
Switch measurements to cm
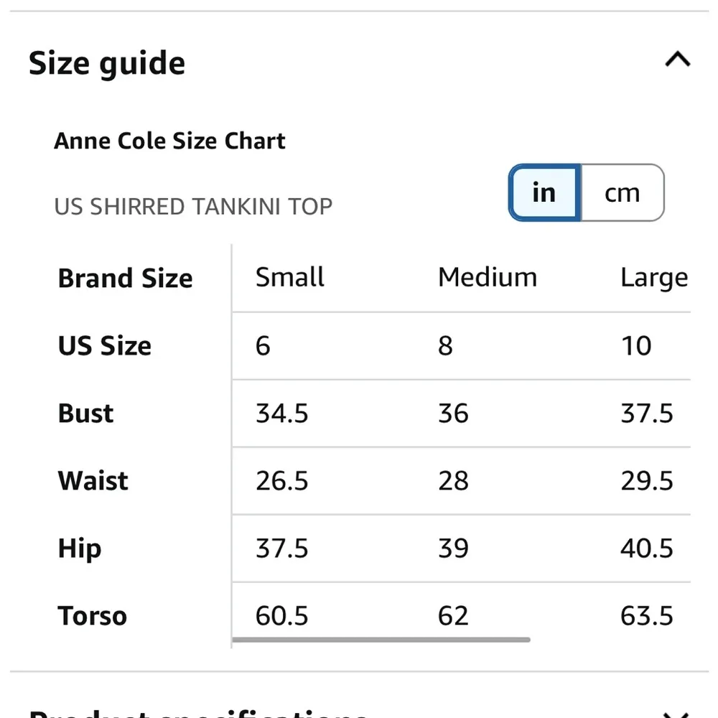[x=622, y=193]
